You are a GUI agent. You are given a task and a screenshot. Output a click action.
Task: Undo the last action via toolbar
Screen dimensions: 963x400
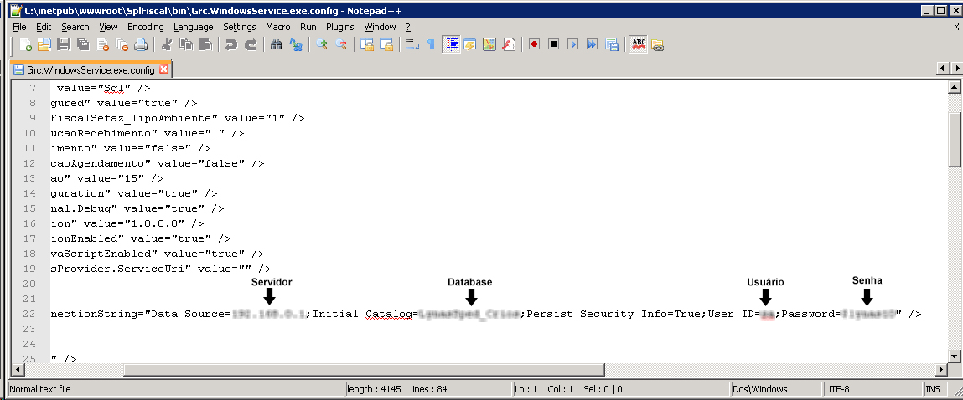pos(231,45)
